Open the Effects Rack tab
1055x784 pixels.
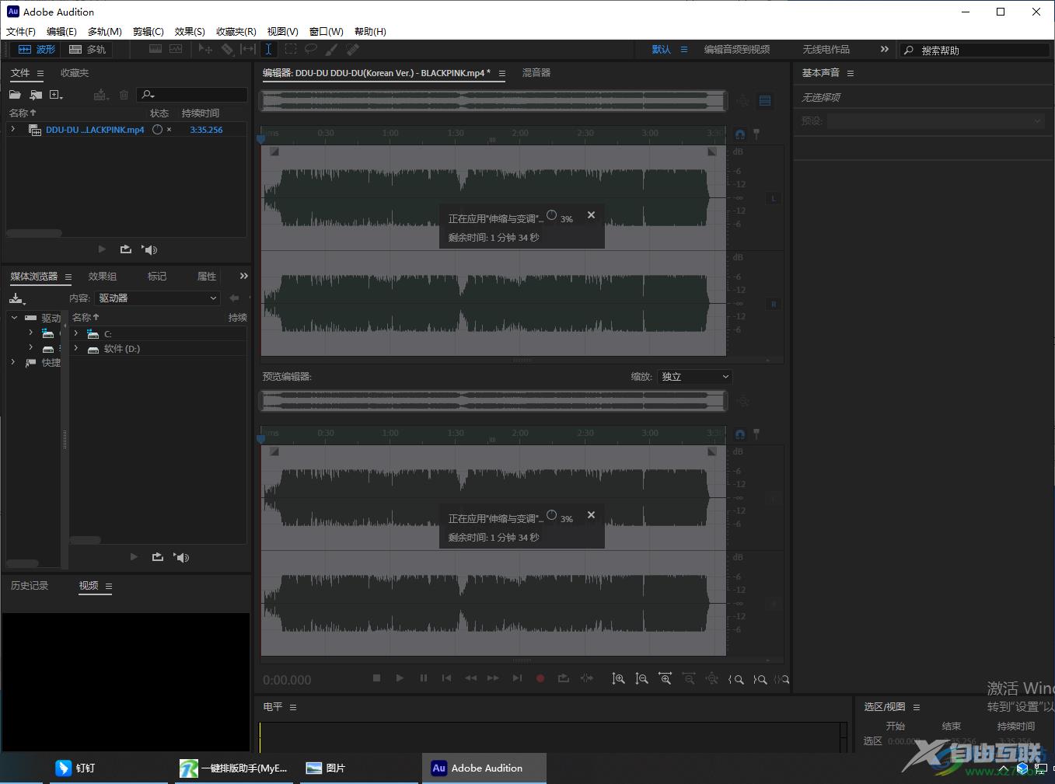tap(103, 277)
